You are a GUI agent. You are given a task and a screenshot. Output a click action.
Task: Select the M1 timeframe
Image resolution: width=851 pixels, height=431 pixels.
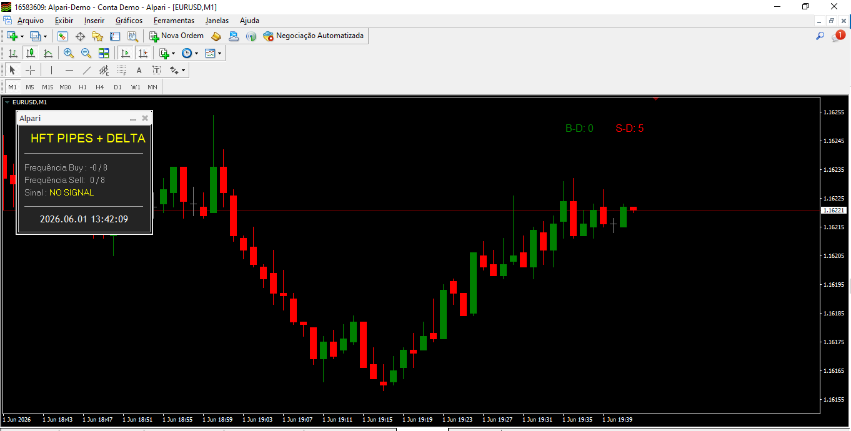coord(12,87)
